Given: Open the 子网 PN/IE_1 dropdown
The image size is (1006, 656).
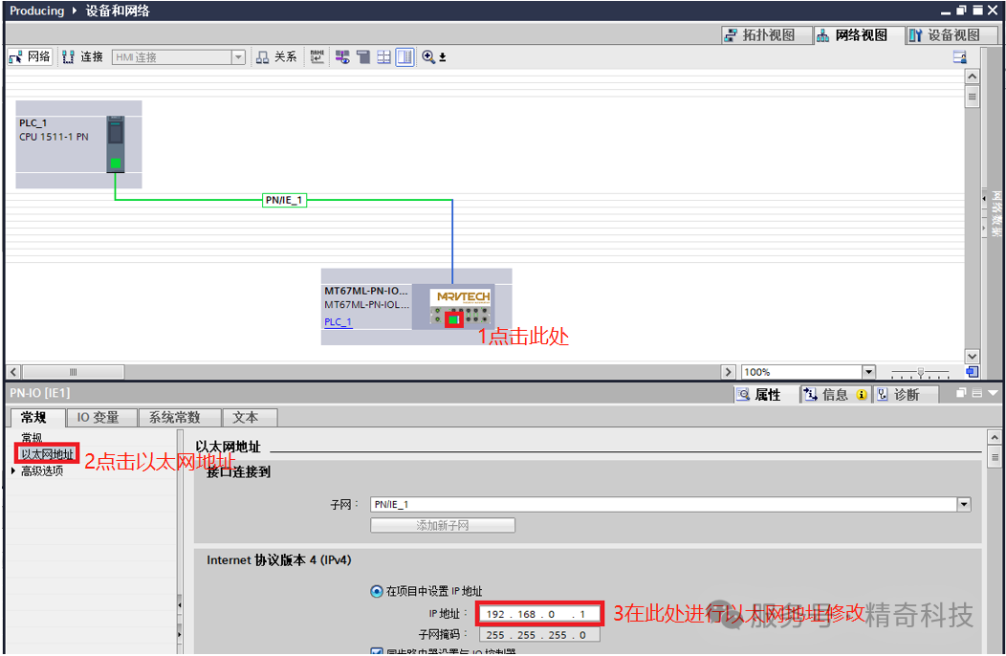Looking at the screenshot, I should pyautogui.click(x=963, y=504).
